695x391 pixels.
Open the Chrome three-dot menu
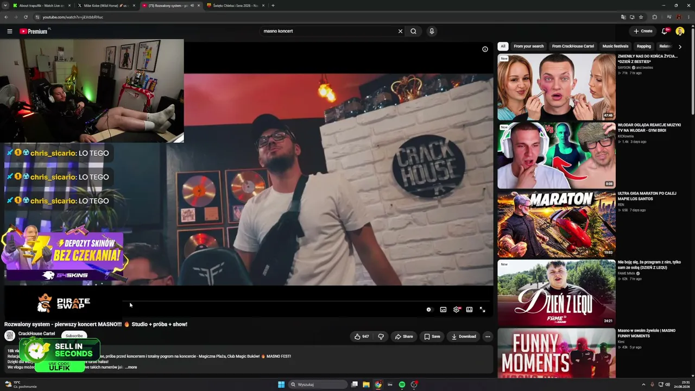coord(688,17)
